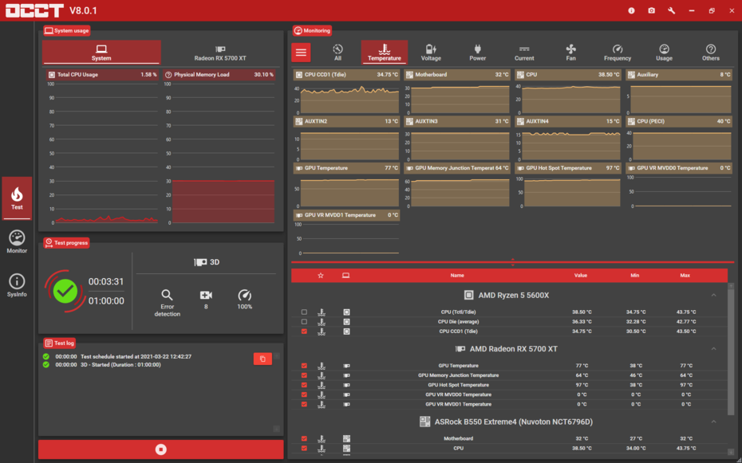Click the Physical Memory Load help icon
The height and width of the screenshot is (463, 742).
tap(168, 75)
